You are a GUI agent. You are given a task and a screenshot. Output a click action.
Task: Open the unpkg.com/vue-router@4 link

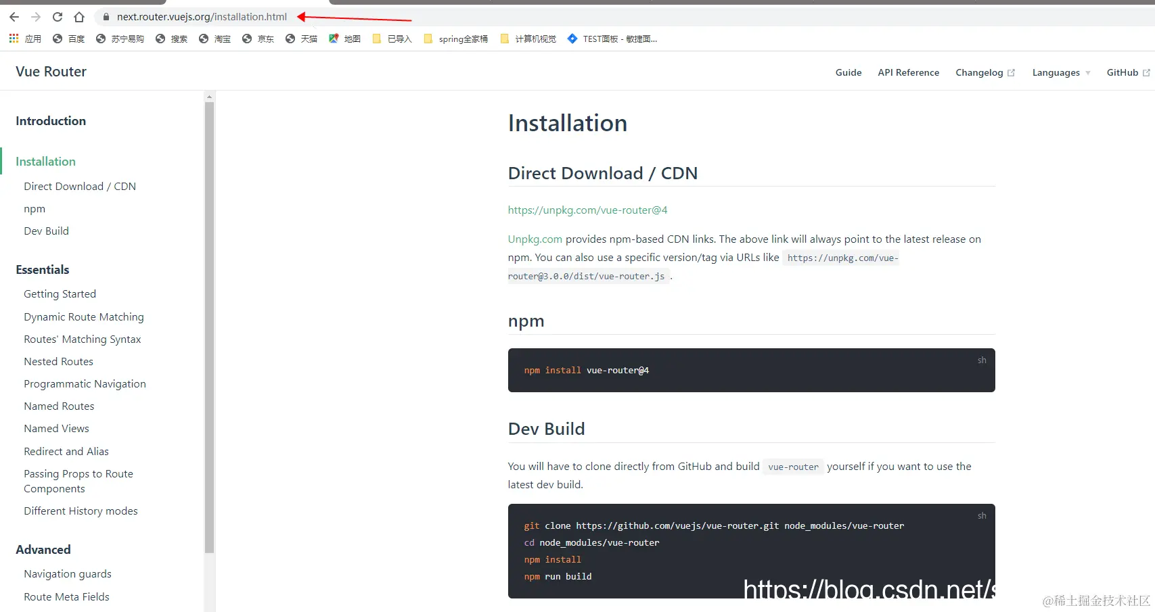(587, 210)
